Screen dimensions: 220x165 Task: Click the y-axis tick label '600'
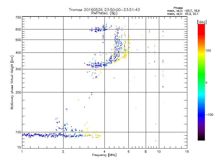tap(18, 29)
